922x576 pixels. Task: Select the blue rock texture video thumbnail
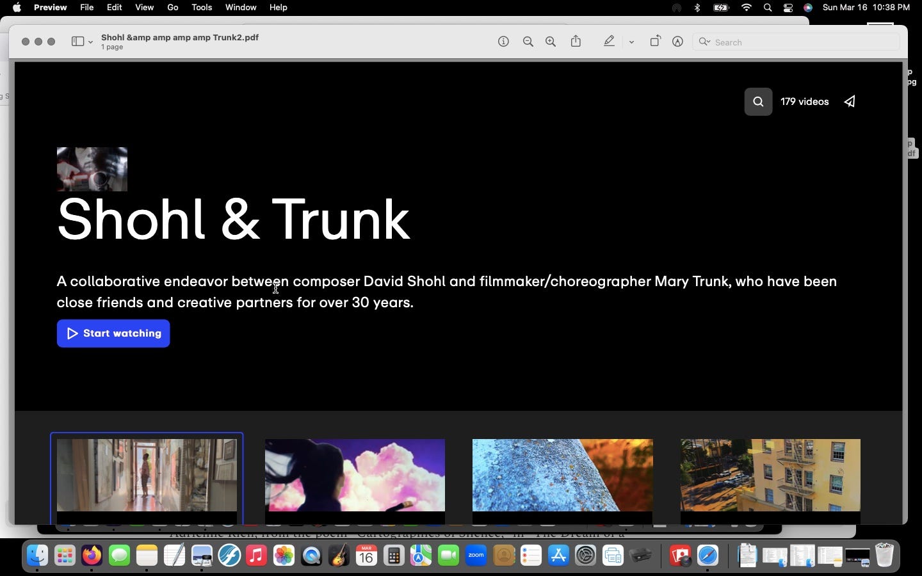pyautogui.click(x=563, y=475)
